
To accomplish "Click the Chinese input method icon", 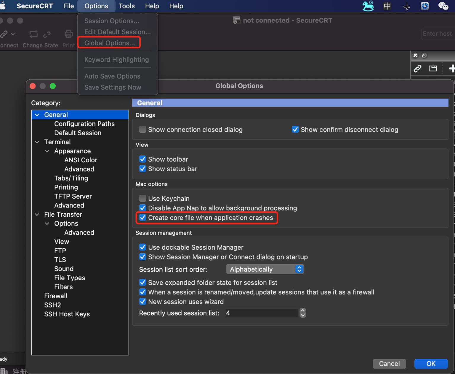I will (387, 6).
